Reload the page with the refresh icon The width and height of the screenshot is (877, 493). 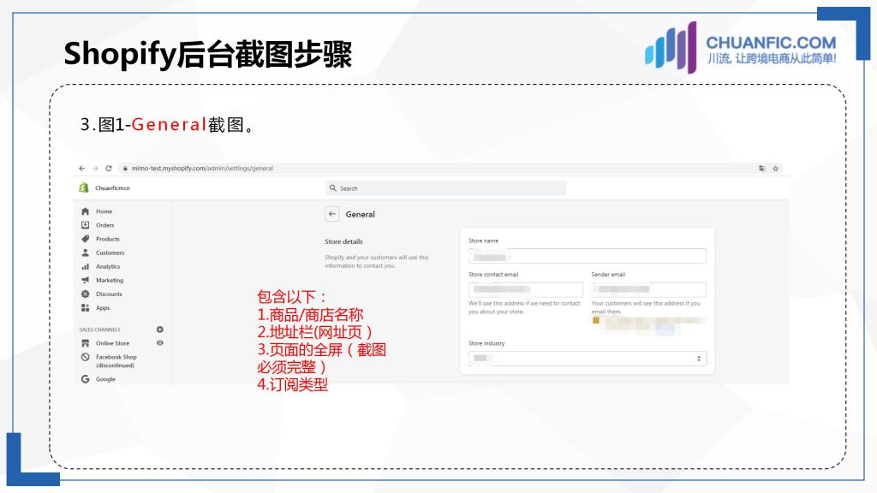point(109,169)
